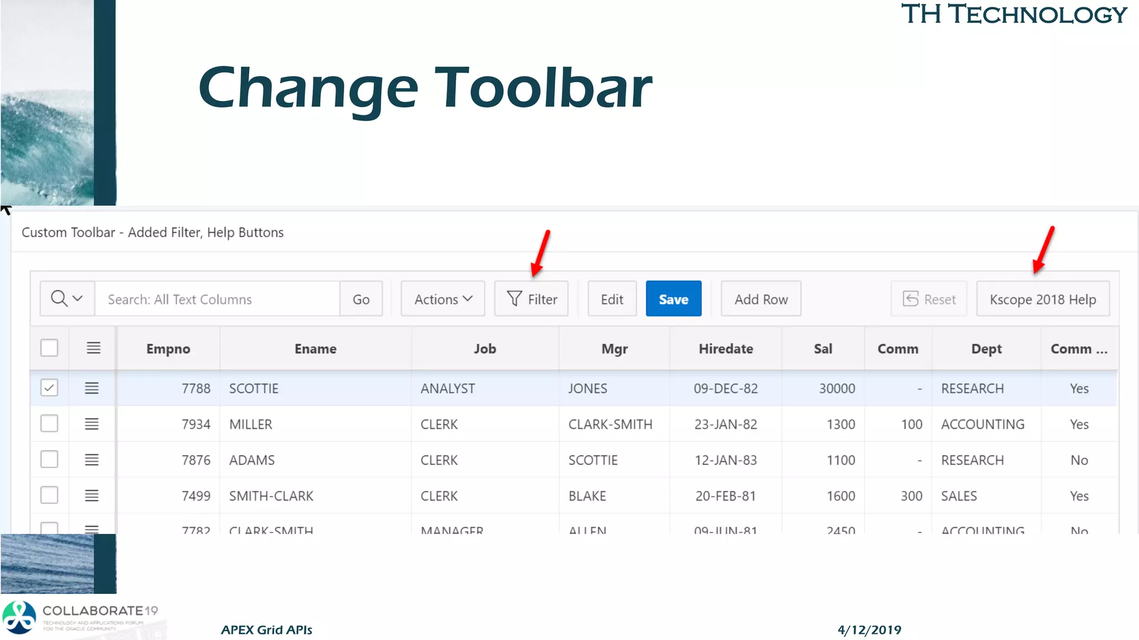Select the 23-JAN-82 hiredate cell
The width and height of the screenshot is (1139, 640).
[x=726, y=424]
